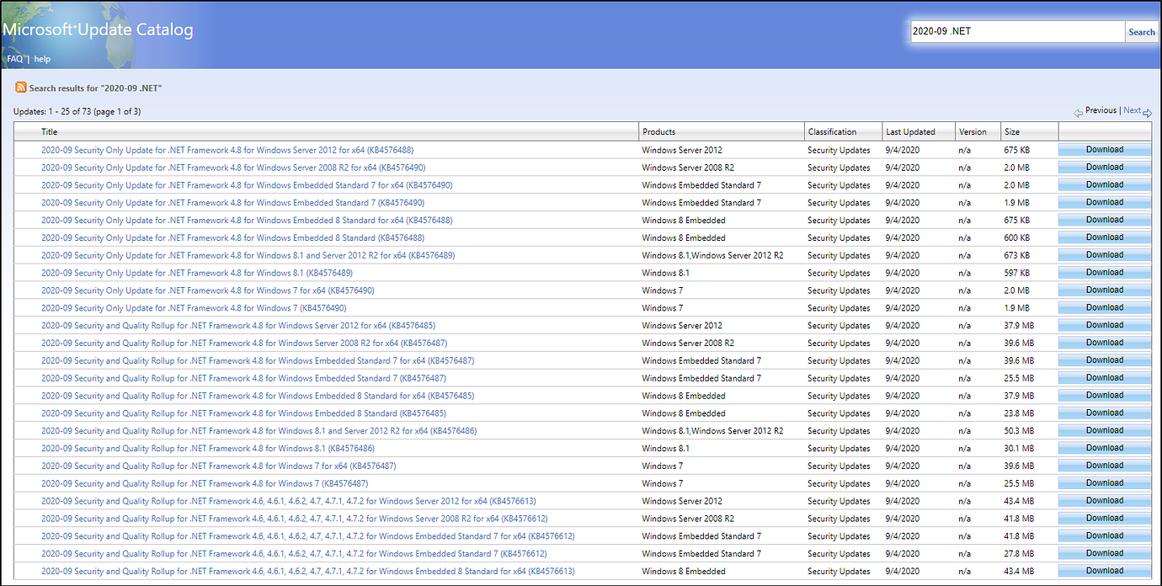This screenshot has height=586, width=1162.
Task: Sort results by Size column header
Action: (1013, 131)
